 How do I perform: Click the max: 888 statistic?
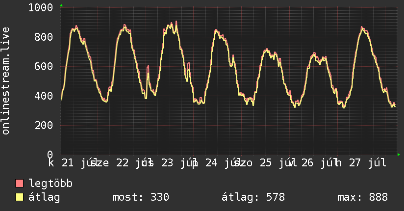[x=362, y=197]
